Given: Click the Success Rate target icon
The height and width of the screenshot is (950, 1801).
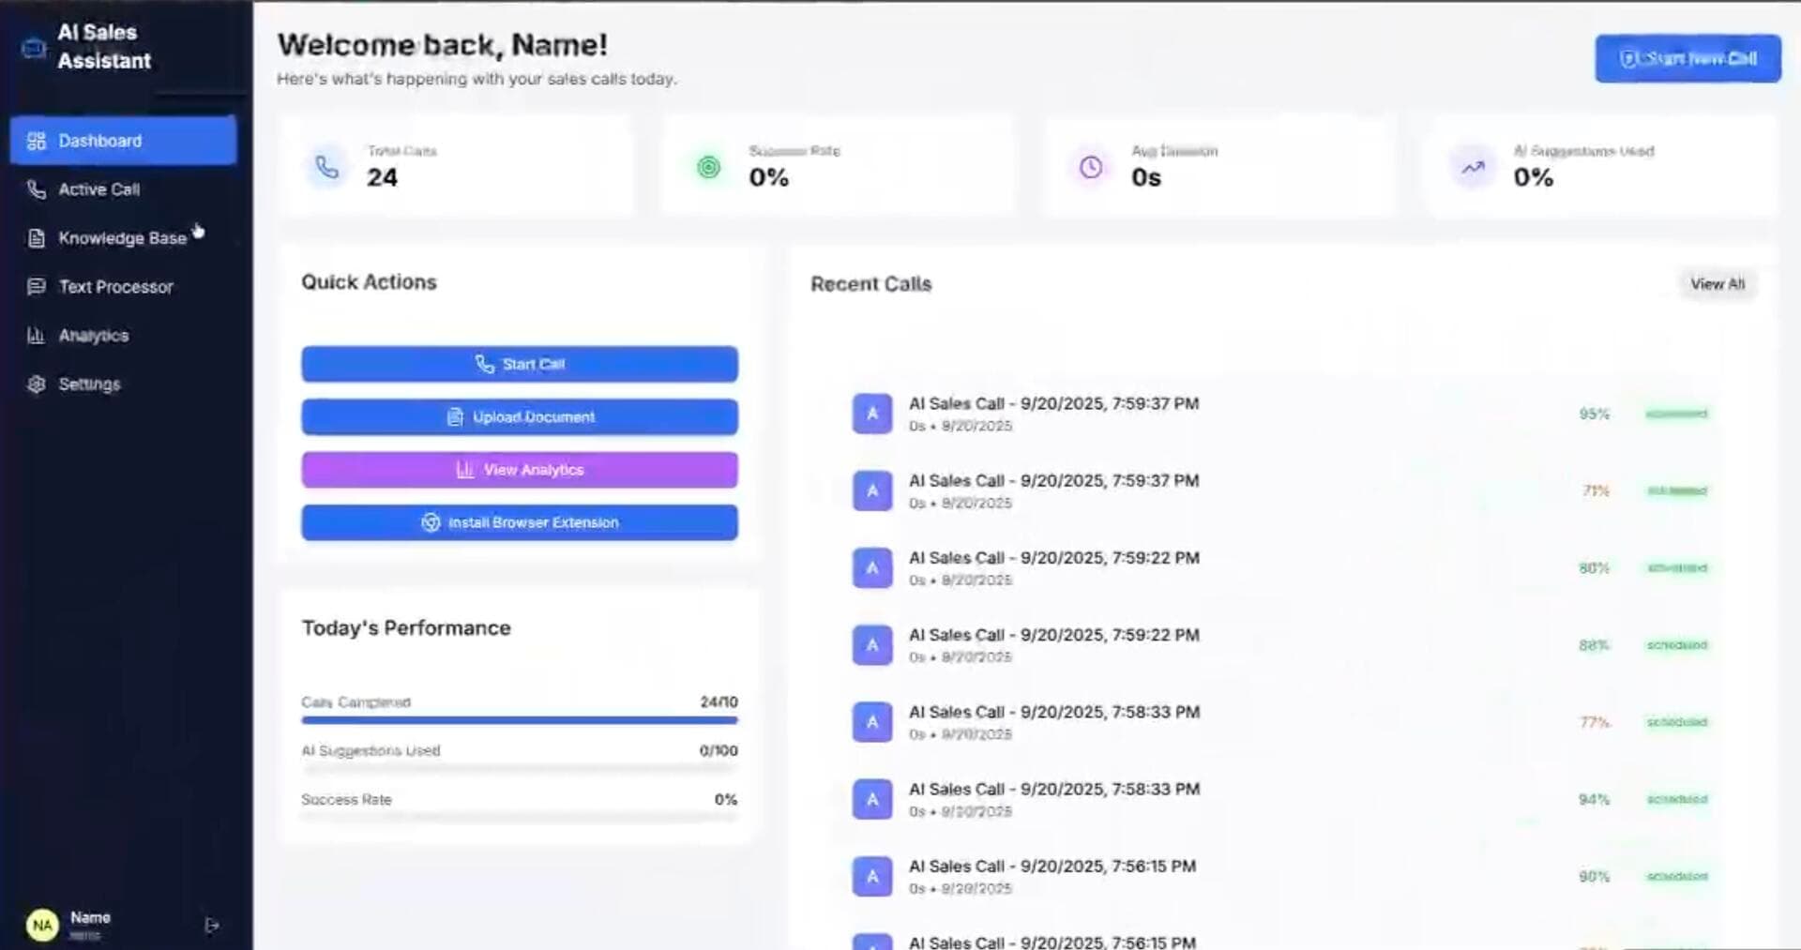Looking at the screenshot, I should [708, 167].
